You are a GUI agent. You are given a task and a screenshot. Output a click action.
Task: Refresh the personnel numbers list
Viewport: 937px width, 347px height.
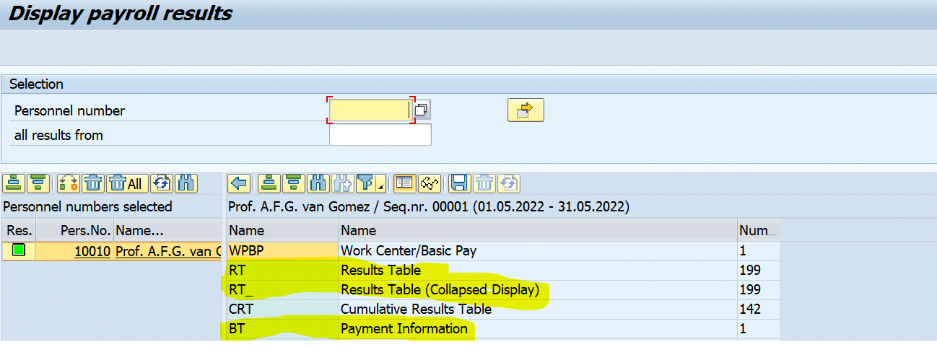point(162,183)
